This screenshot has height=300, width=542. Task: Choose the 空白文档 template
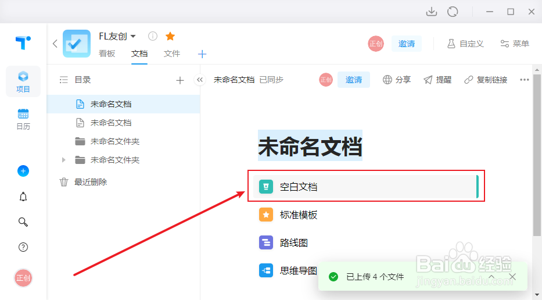pyautogui.click(x=366, y=187)
